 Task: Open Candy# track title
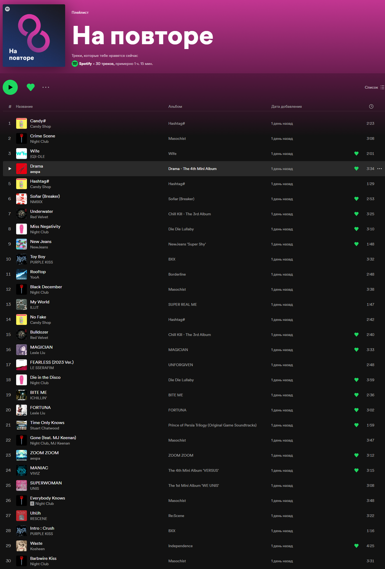pyautogui.click(x=38, y=121)
